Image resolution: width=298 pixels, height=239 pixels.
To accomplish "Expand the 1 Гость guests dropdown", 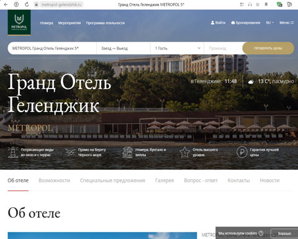I will (x=177, y=49).
